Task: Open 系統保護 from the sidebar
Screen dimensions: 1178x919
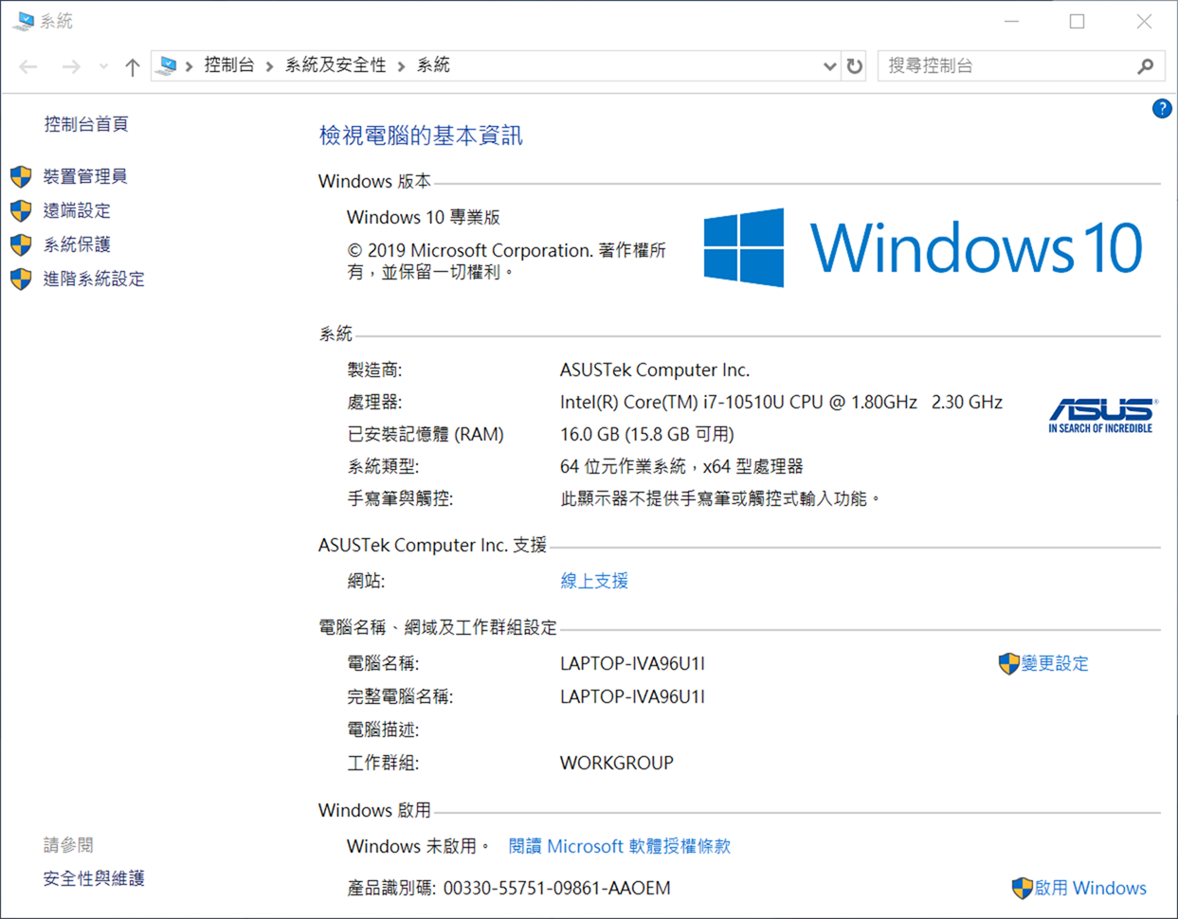Action: (x=77, y=244)
